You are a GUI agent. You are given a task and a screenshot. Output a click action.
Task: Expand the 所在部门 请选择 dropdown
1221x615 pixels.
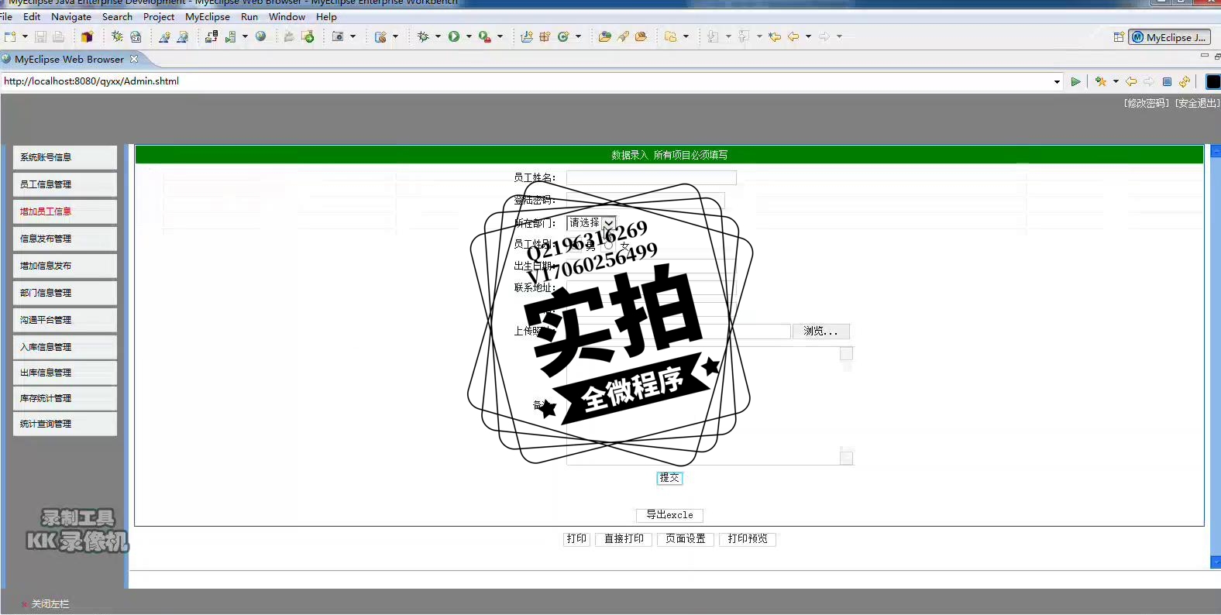591,222
